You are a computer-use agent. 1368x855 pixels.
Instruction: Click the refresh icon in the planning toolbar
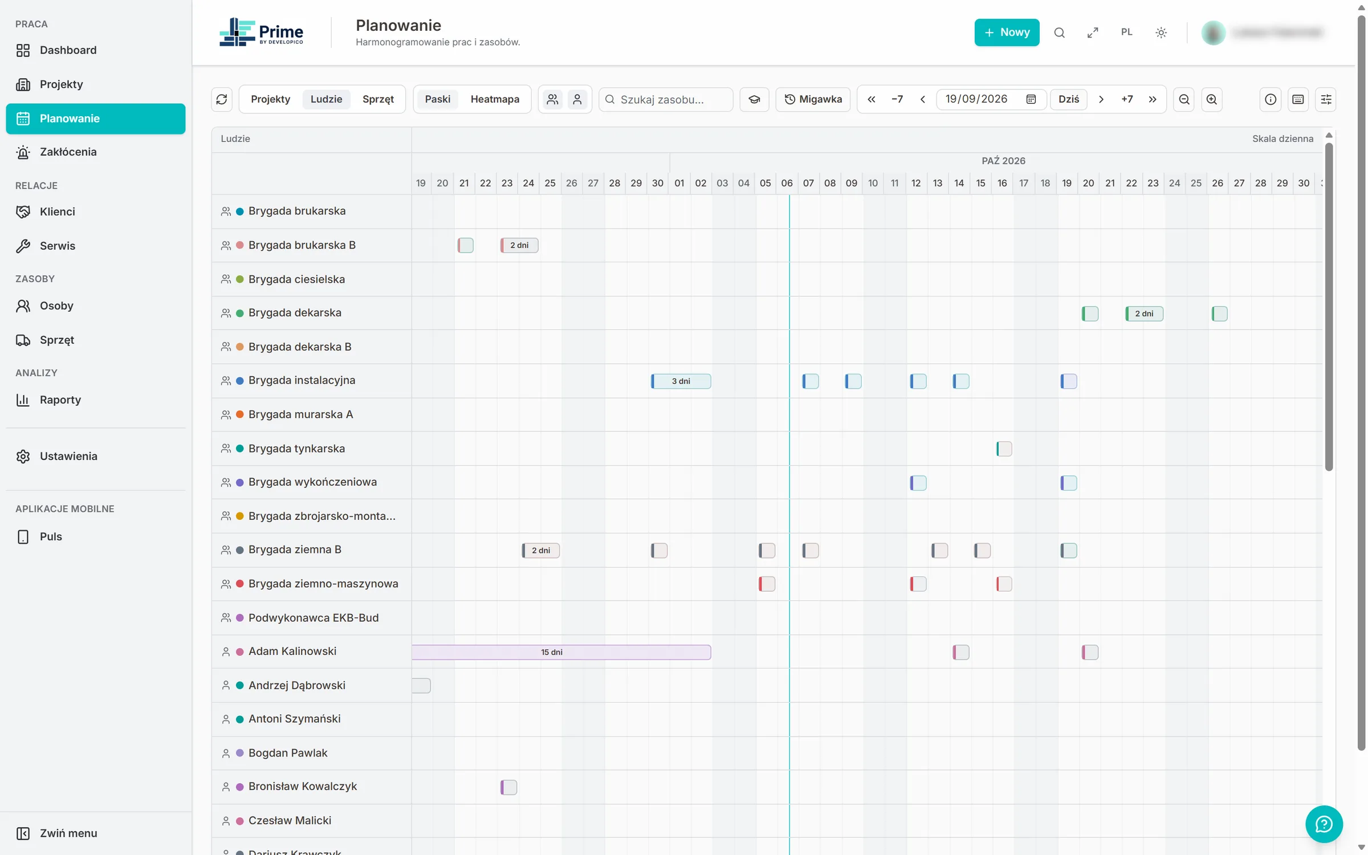tap(222, 99)
